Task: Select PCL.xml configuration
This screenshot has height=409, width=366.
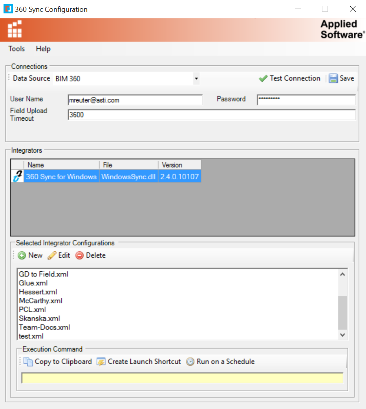Action: pyautogui.click(x=32, y=310)
